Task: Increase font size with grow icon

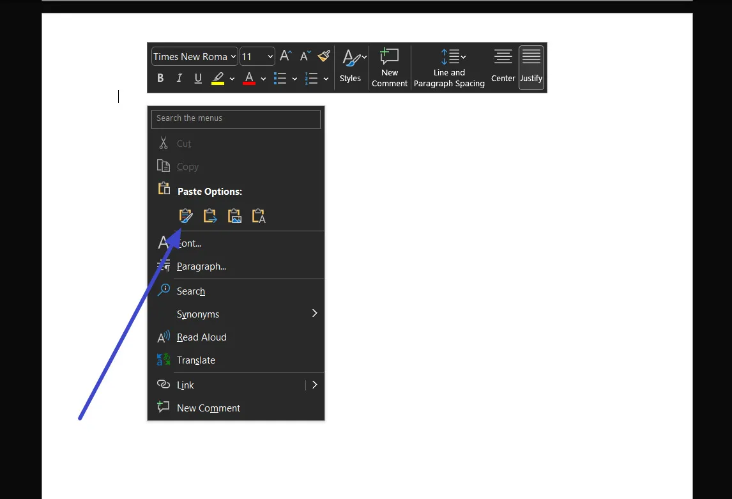Action: pos(286,56)
